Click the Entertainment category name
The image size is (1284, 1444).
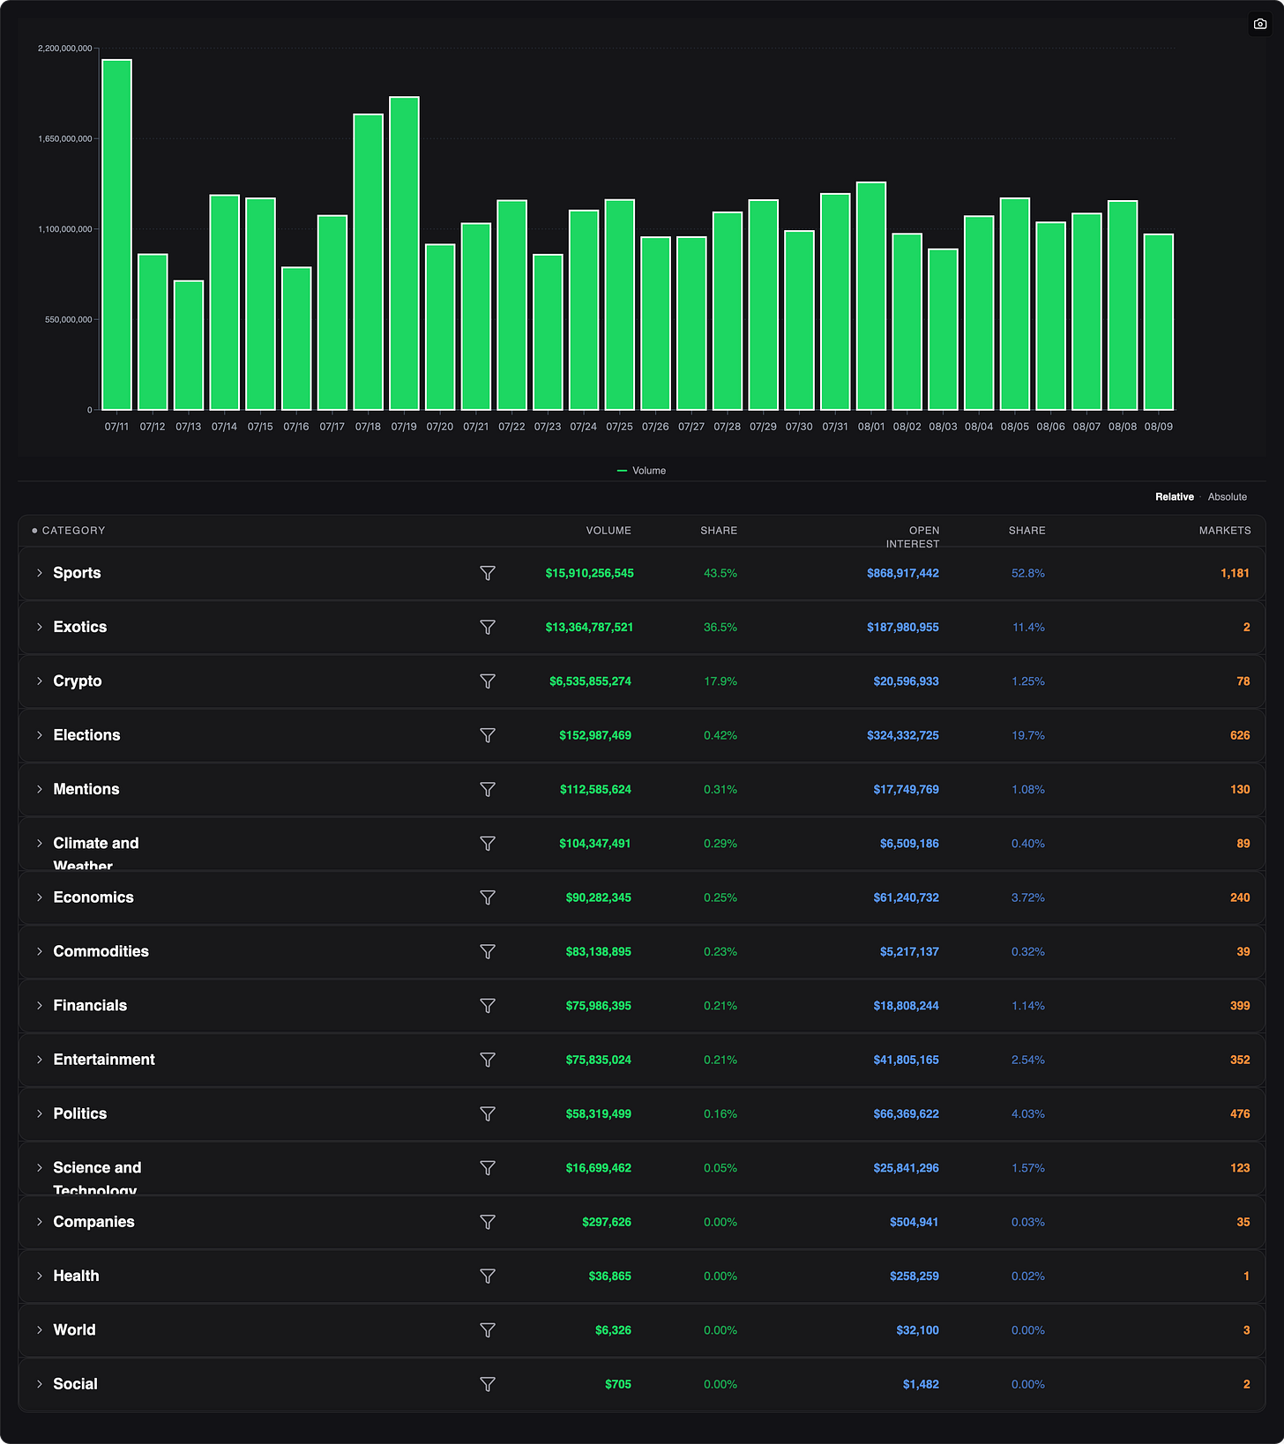click(104, 1060)
